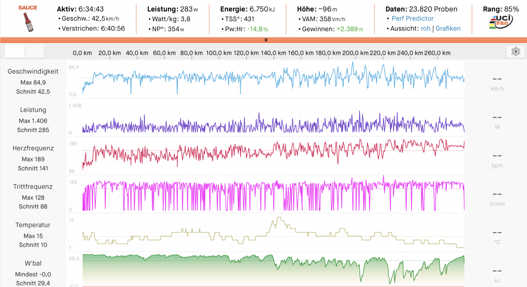This screenshot has height=287, width=527.
Task: Open the Perf Predictor link
Action: point(412,19)
